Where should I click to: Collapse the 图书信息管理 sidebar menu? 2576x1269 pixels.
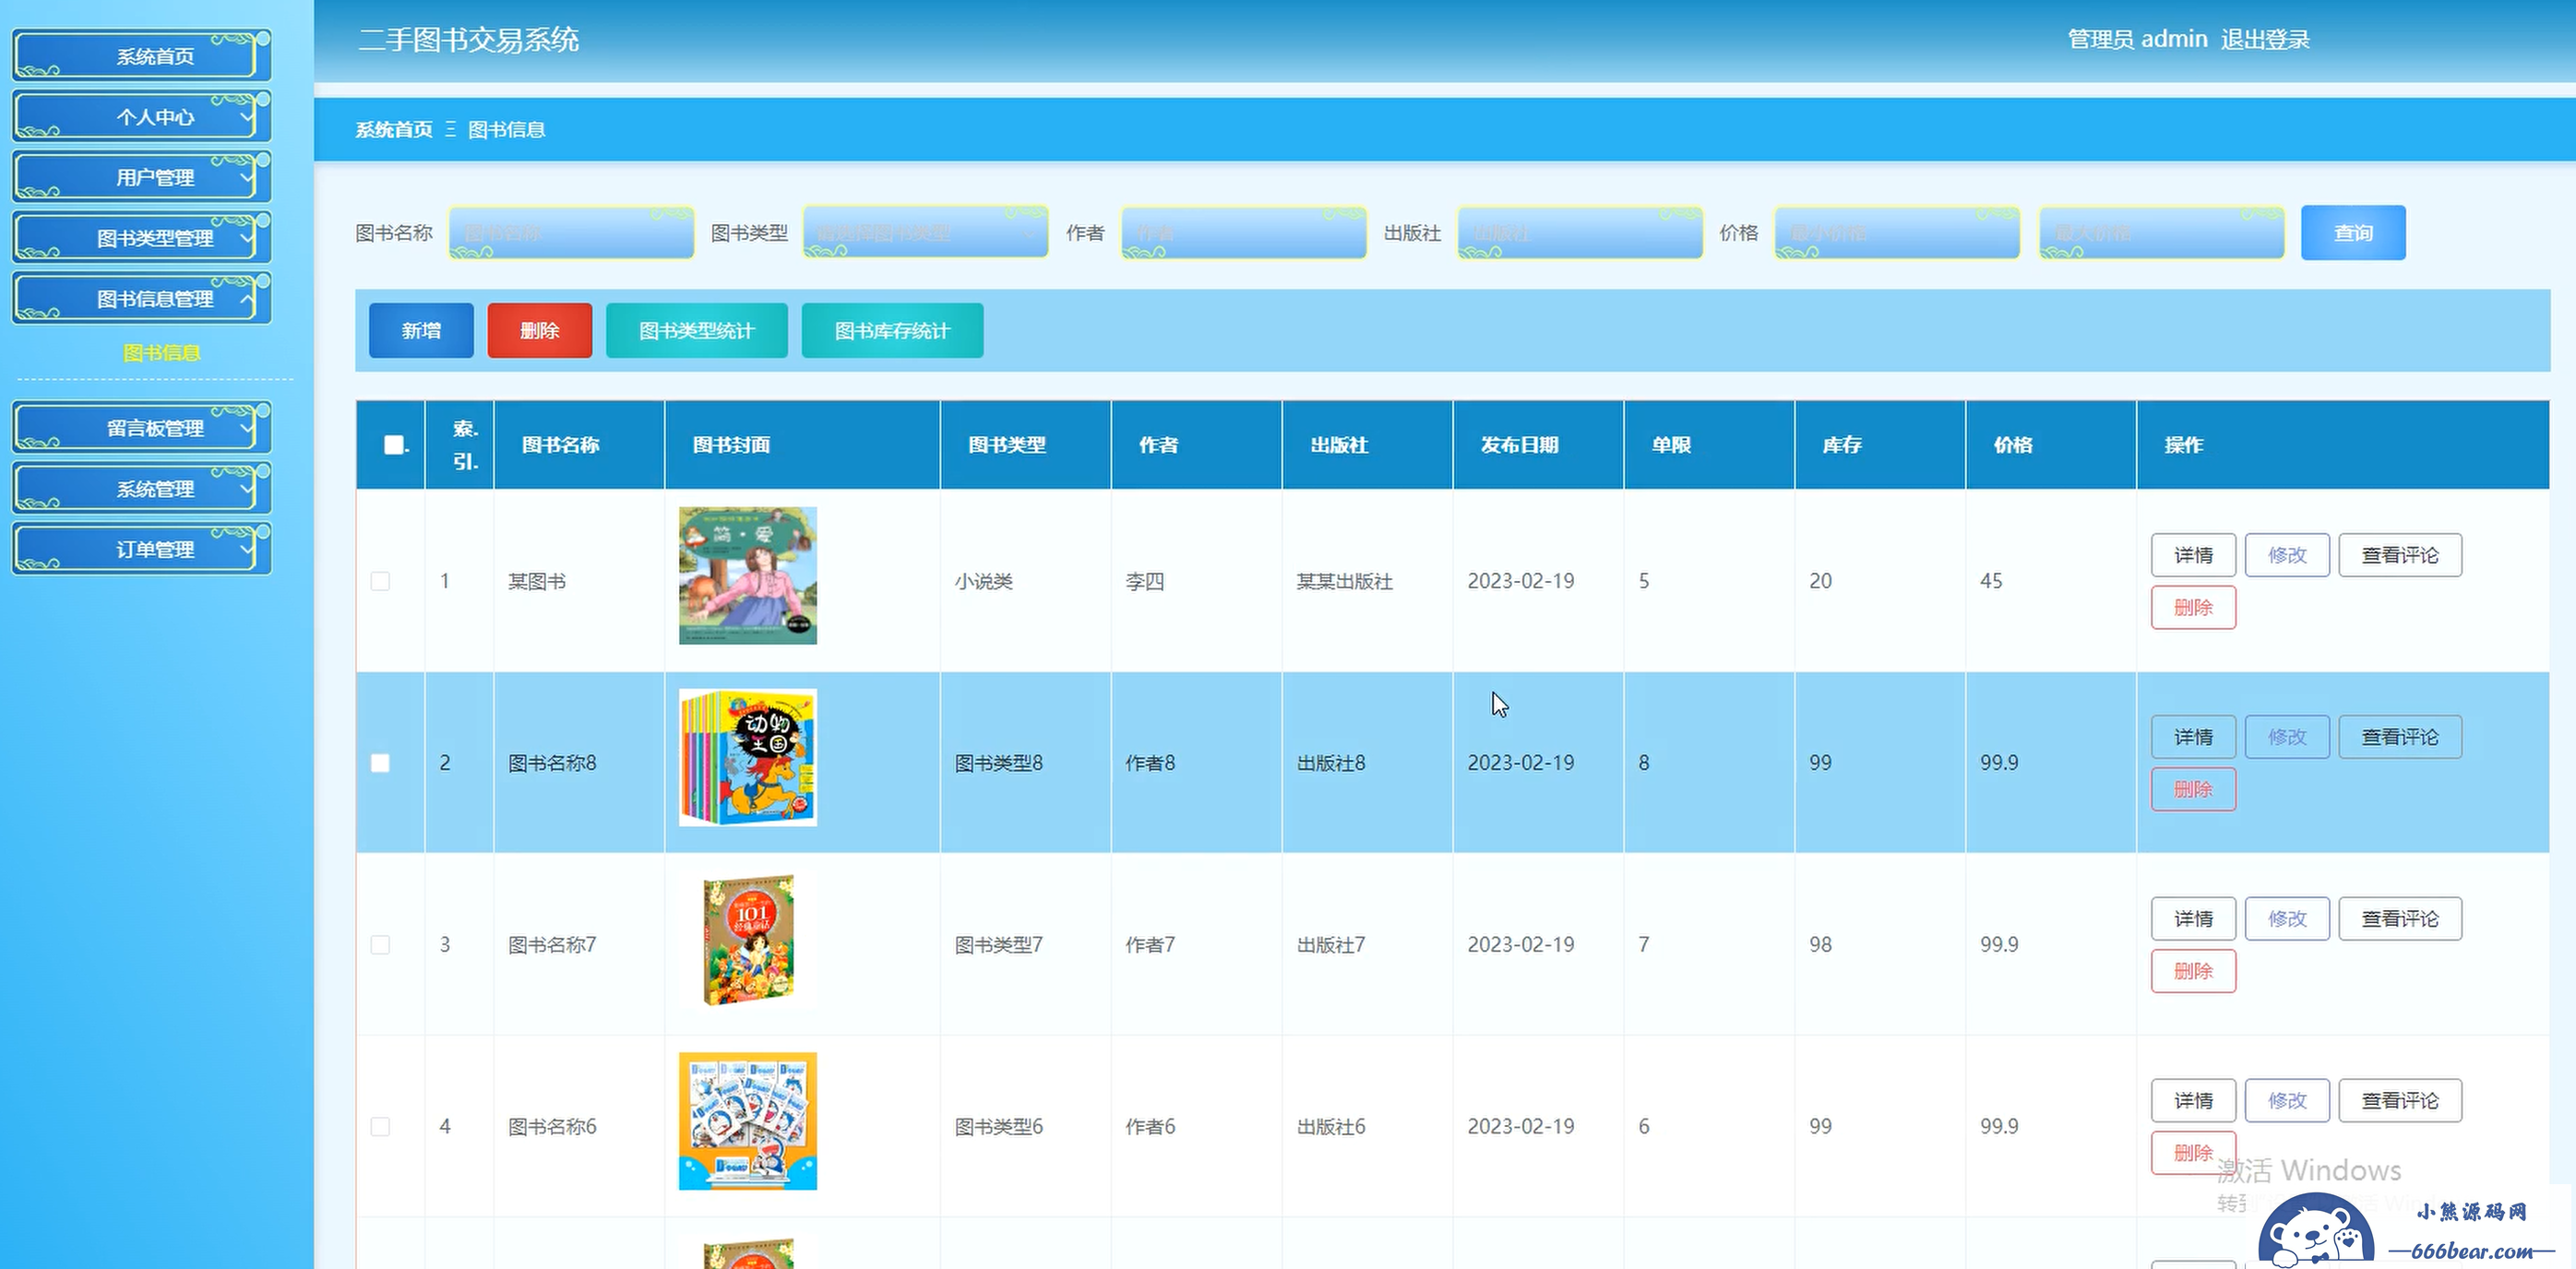click(142, 299)
